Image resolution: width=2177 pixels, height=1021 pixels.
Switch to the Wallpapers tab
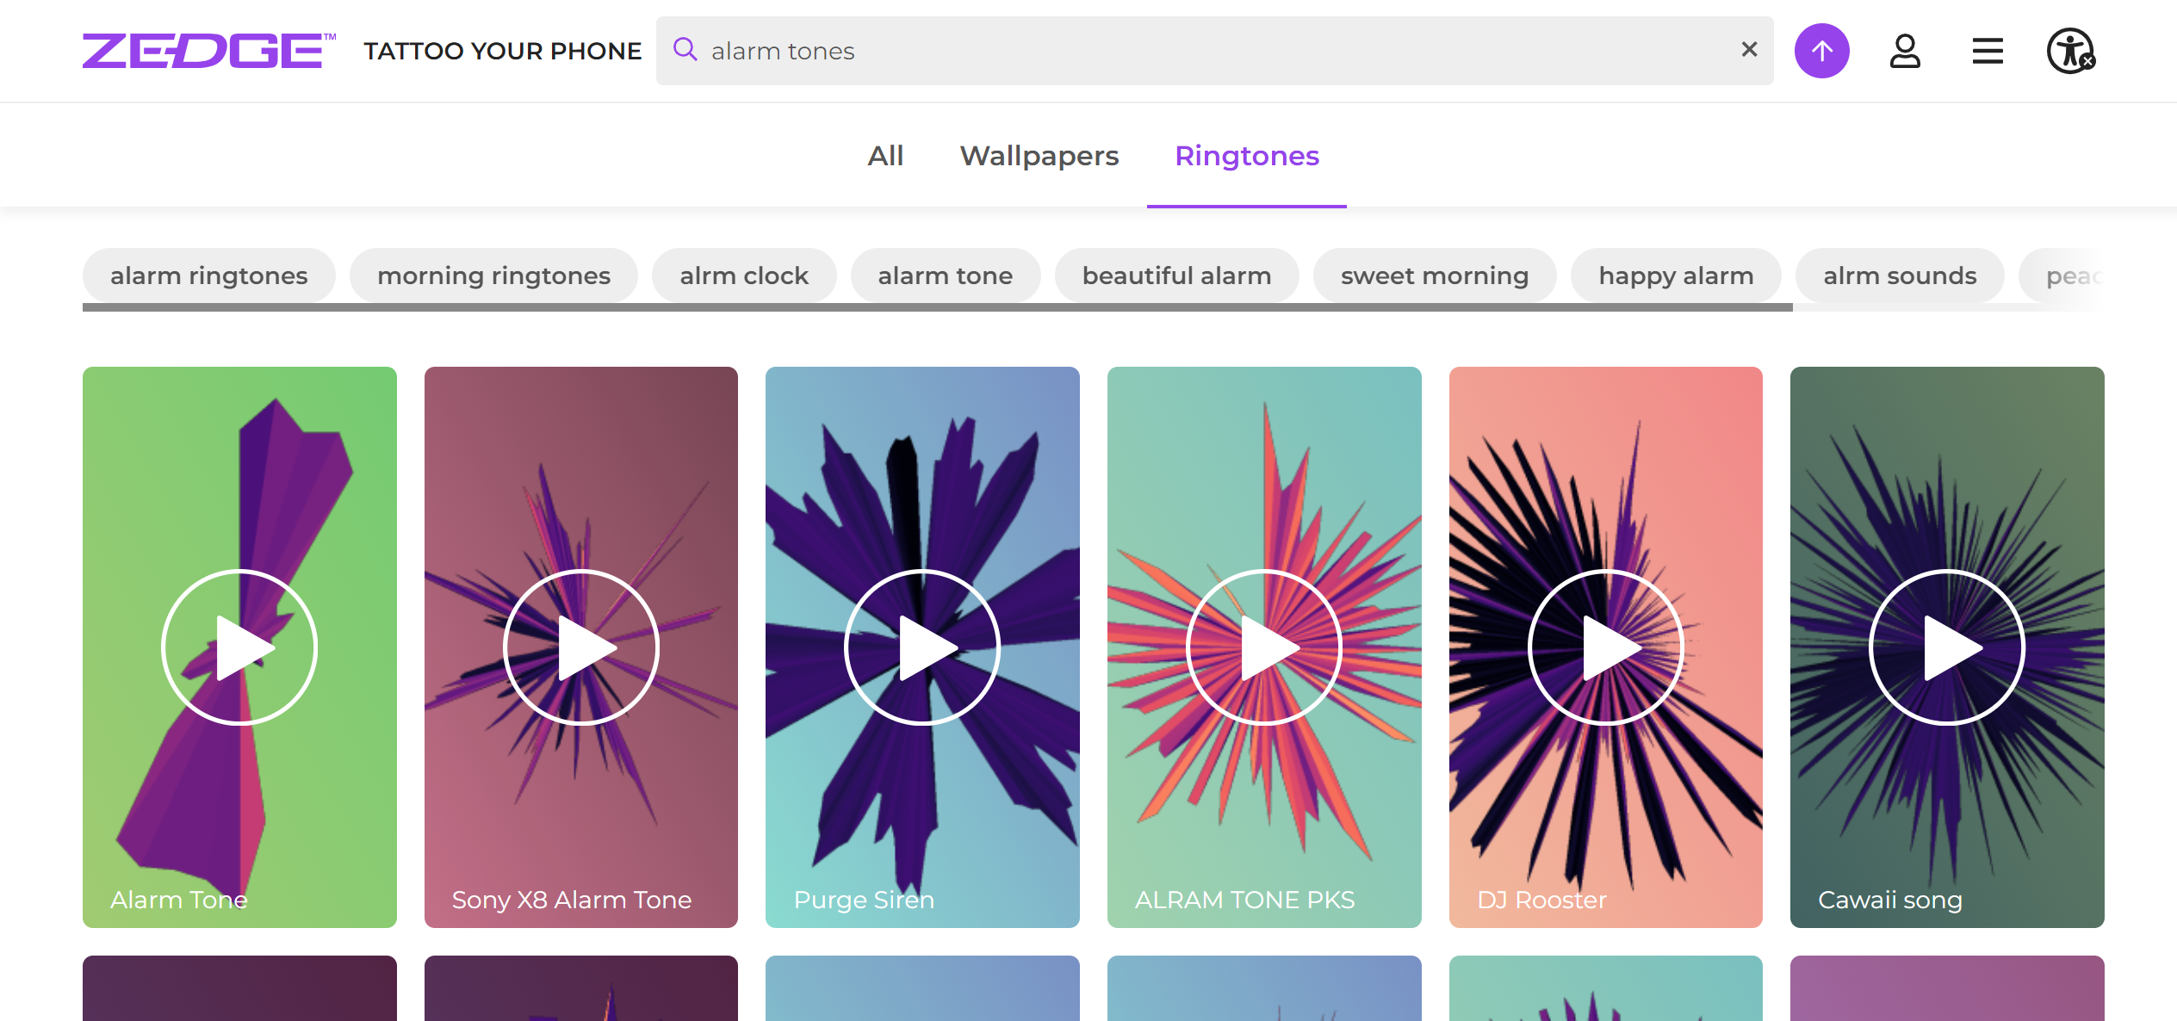click(1039, 156)
